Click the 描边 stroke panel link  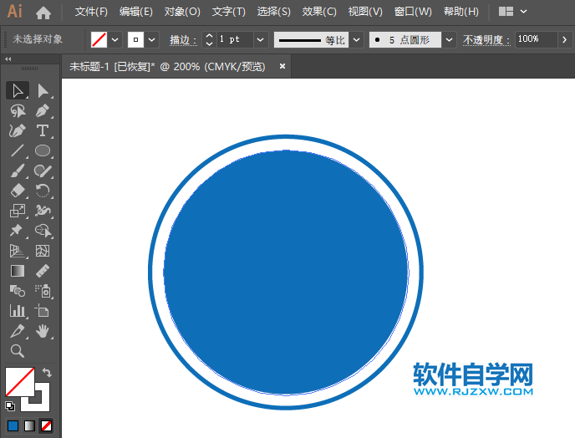tap(182, 39)
